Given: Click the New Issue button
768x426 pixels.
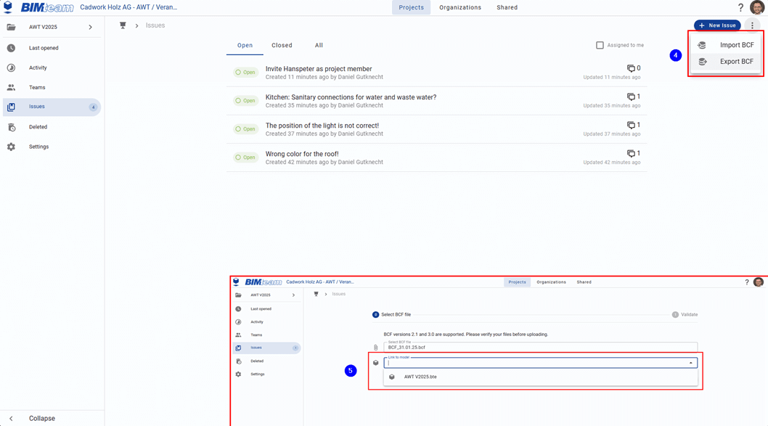Looking at the screenshot, I should coord(716,25).
